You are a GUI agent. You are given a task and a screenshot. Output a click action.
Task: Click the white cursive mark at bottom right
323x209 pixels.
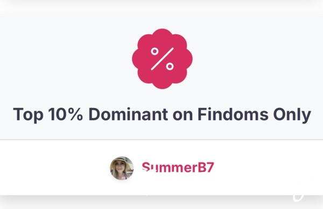tap(299, 196)
